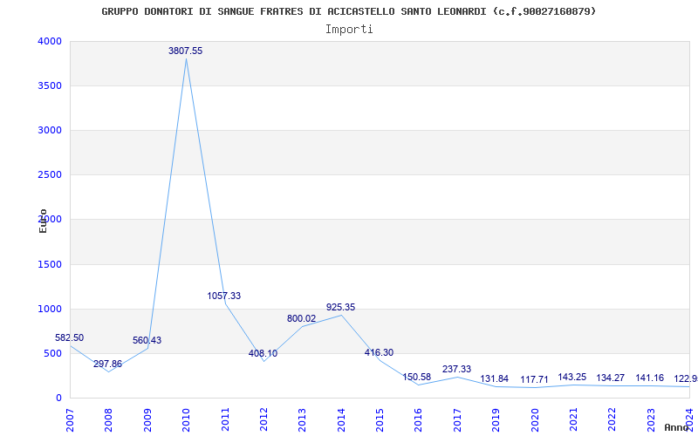Click the 925.35 data label
The height and width of the screenshot is (436, 698).
(x=340, y=308)
